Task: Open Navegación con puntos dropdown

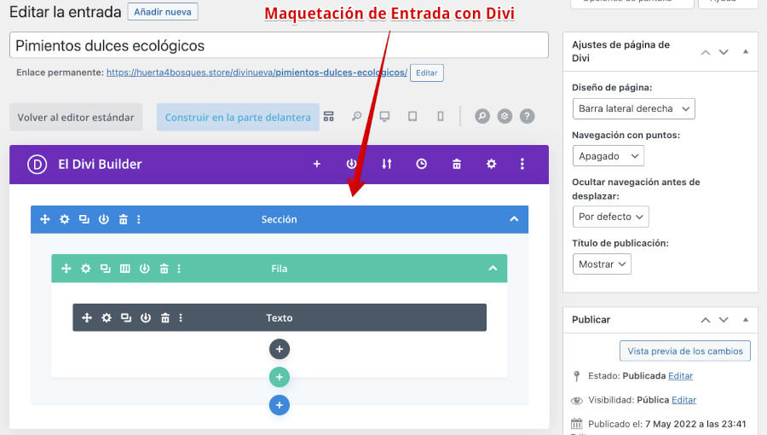Action: click(x=608, y=156)
